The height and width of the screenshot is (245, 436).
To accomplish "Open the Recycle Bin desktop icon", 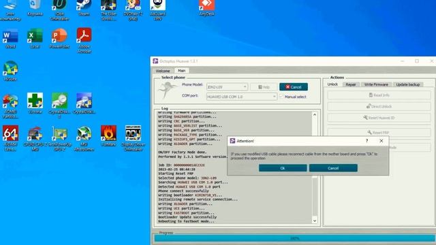I will point(35,7).
